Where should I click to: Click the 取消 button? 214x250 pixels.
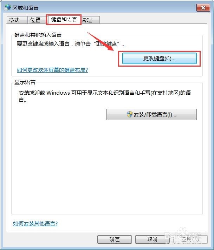(x=152, y=239)
